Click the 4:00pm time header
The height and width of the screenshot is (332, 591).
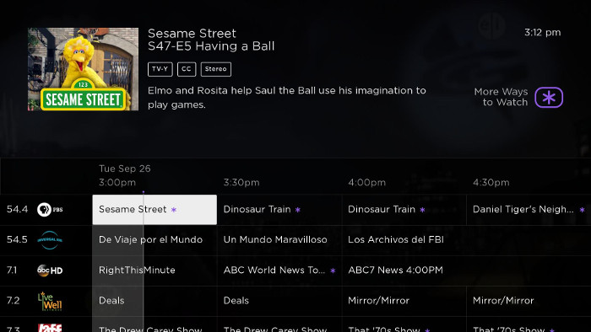coord(366,183)
